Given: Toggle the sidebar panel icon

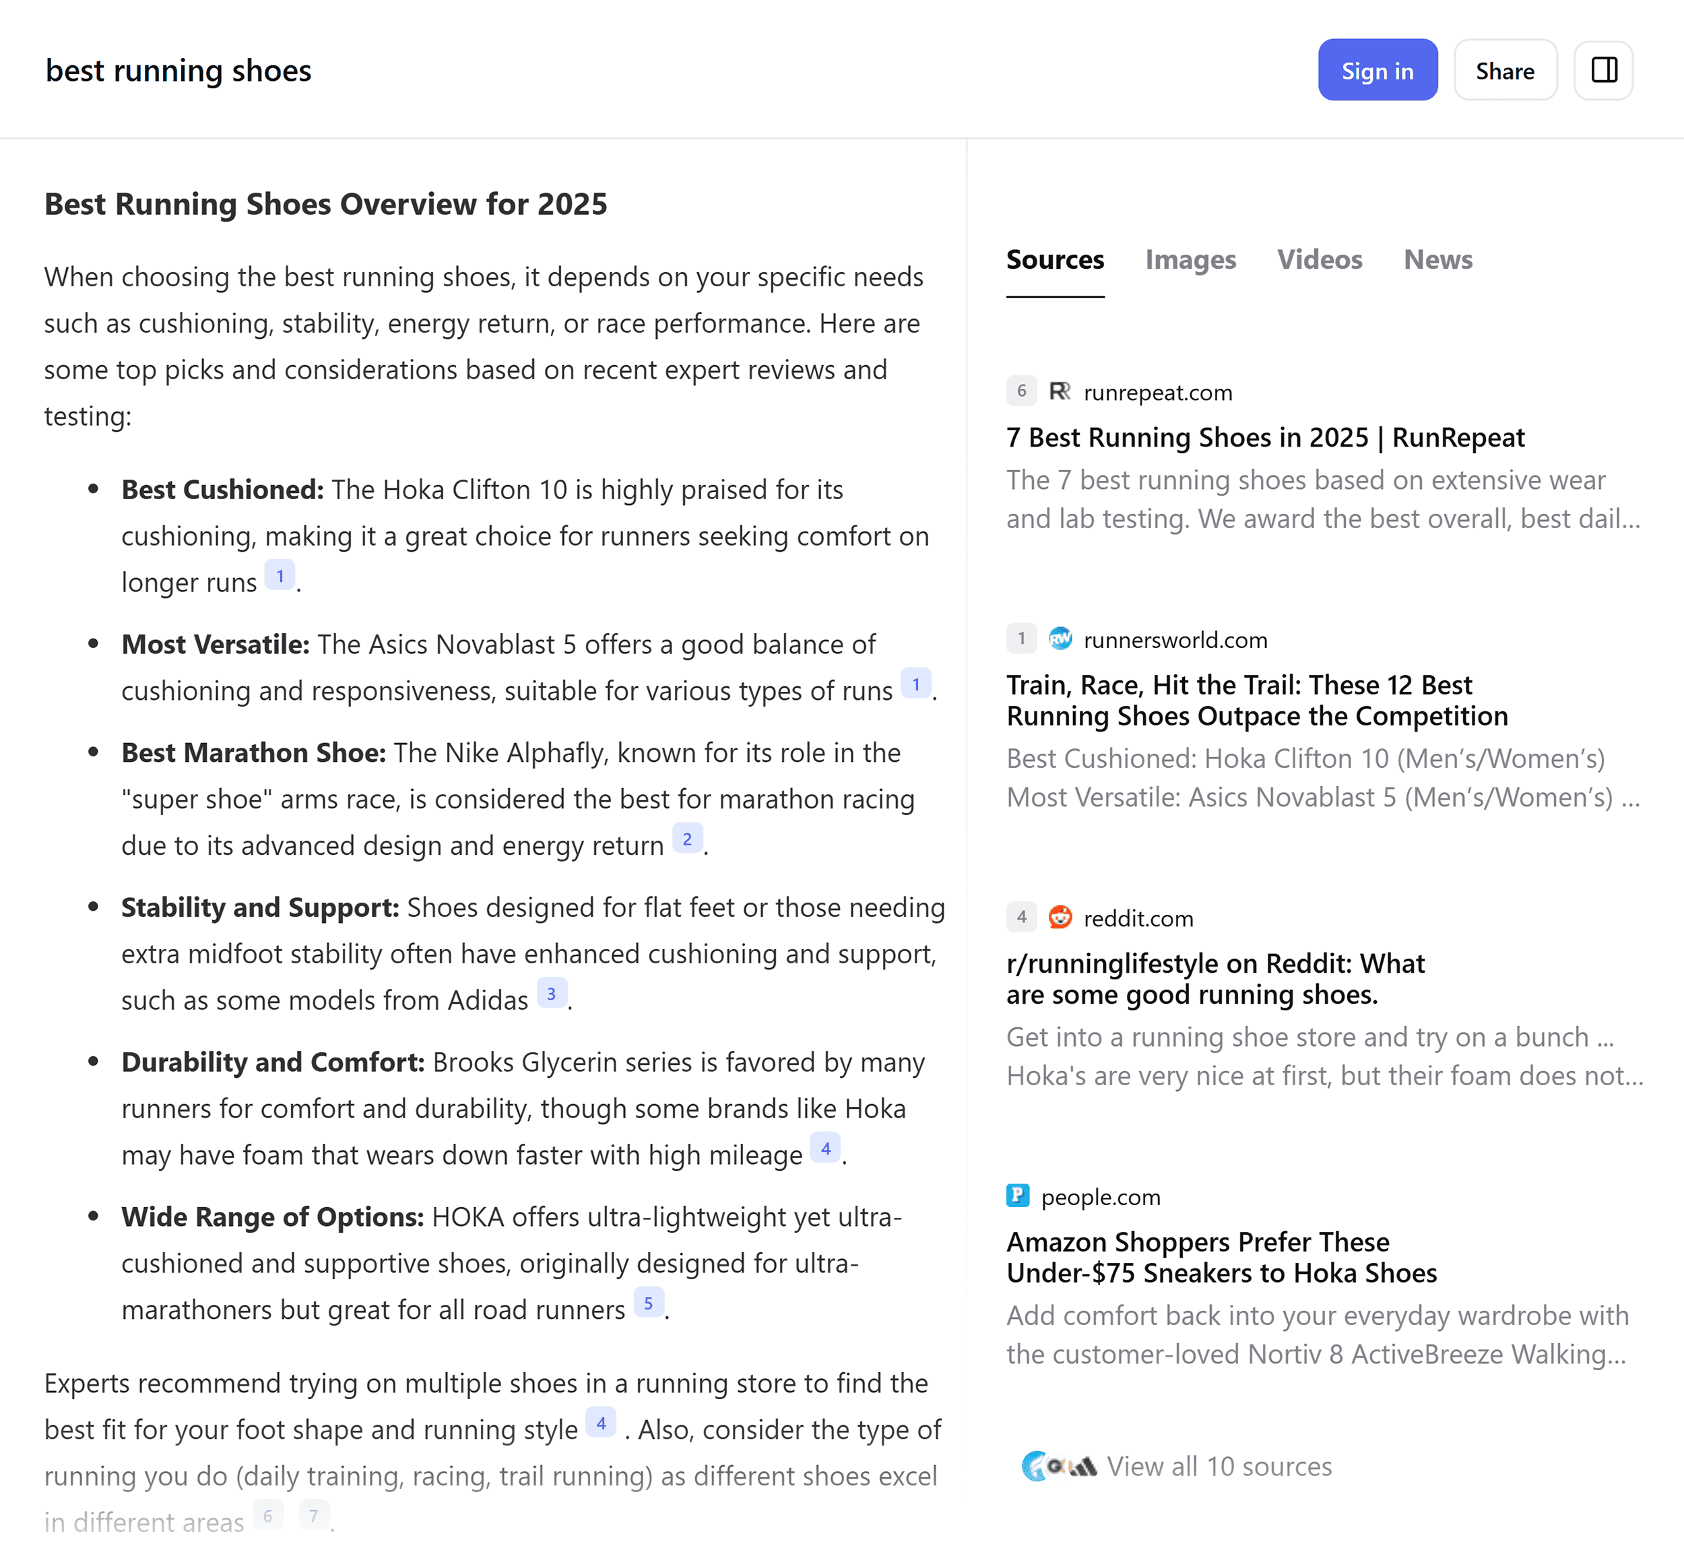Looking at the screenshot, I should coord(1602,71).
